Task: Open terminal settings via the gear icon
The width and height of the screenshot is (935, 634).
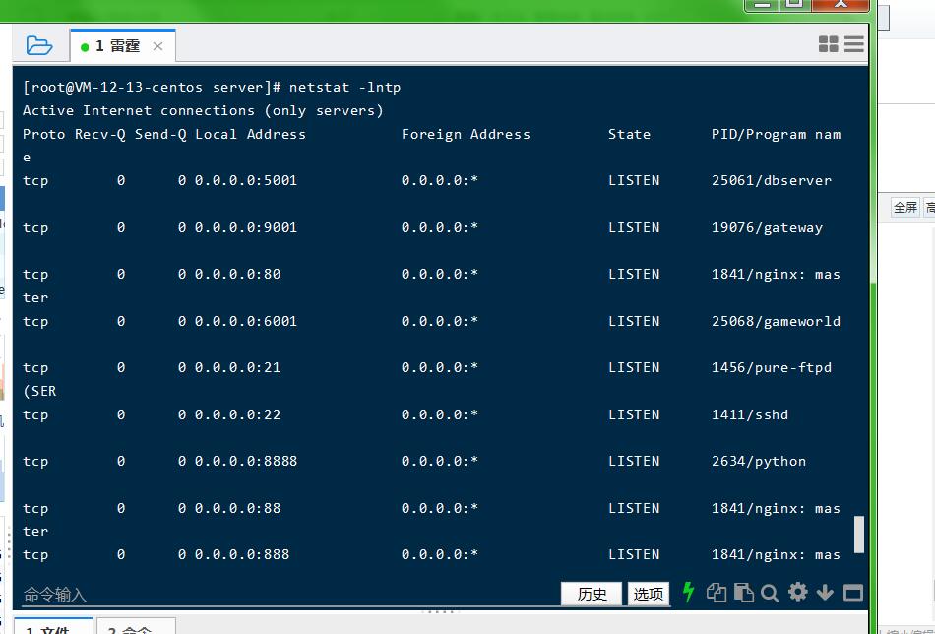Action: 797,592
